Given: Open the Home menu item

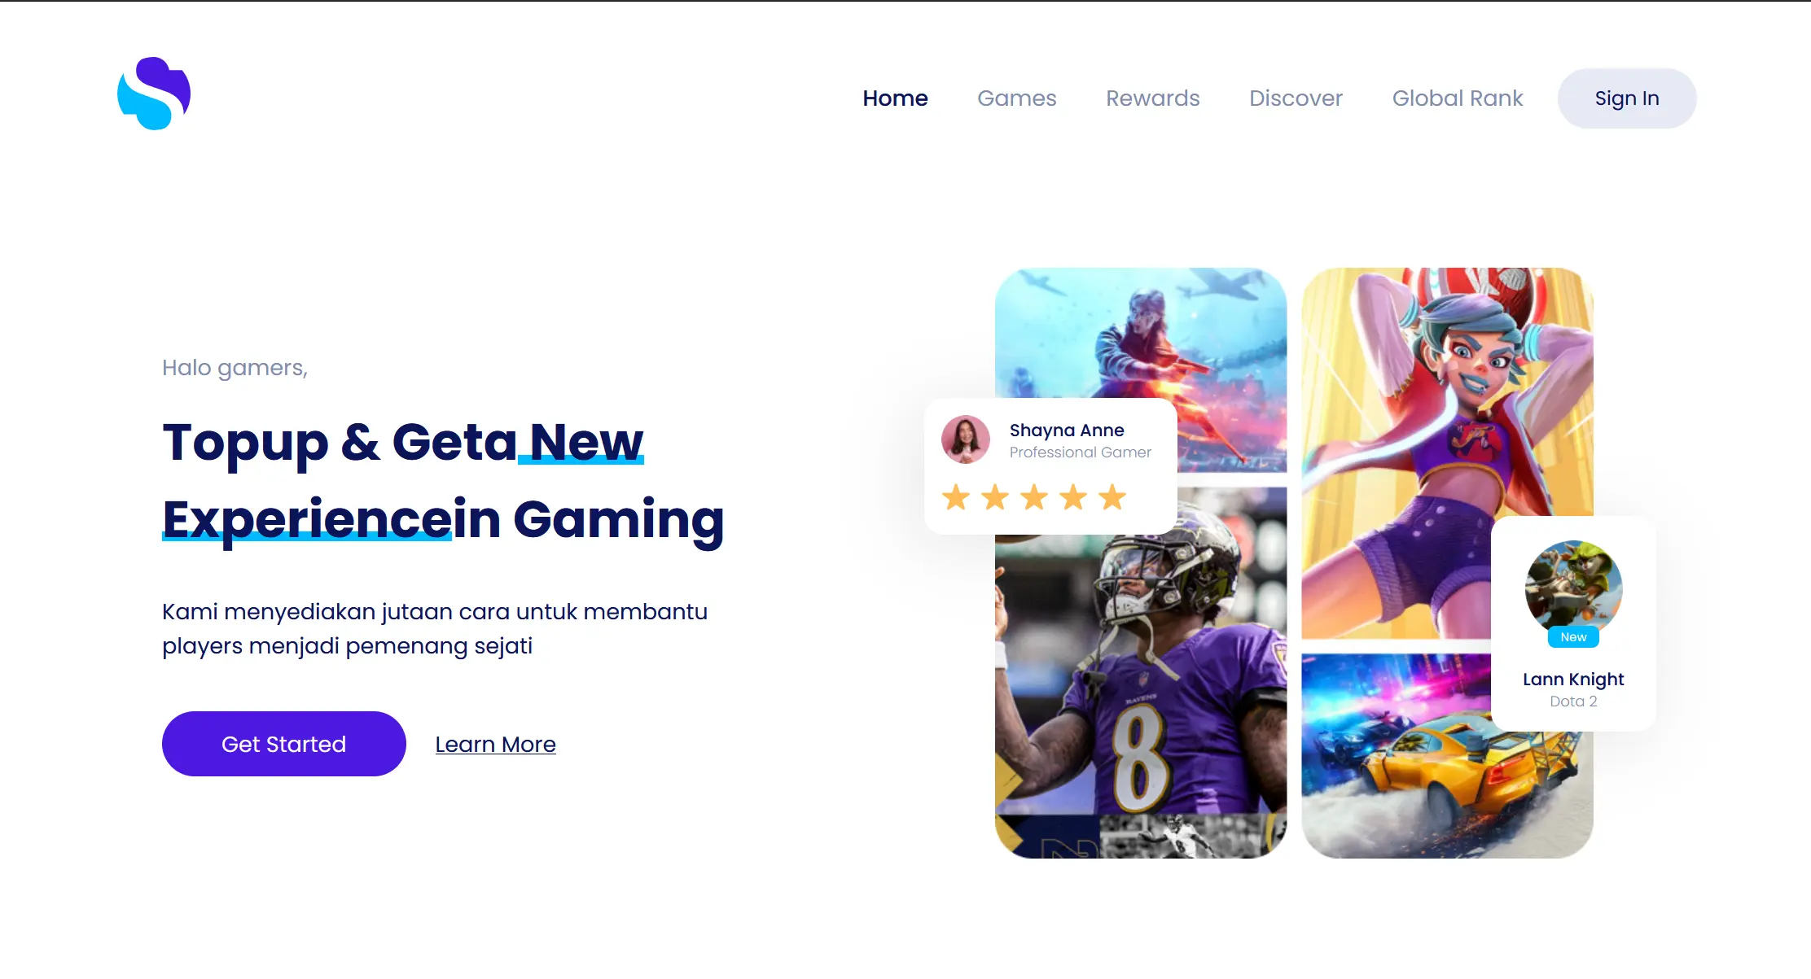Looking at the screenshot, I should click(895, 98).
